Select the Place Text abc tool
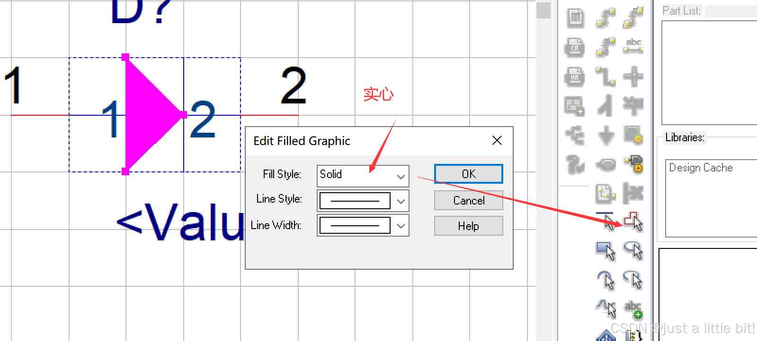This screenshot has height=341, width=757. pyautogui.click(x=633, y=309)
